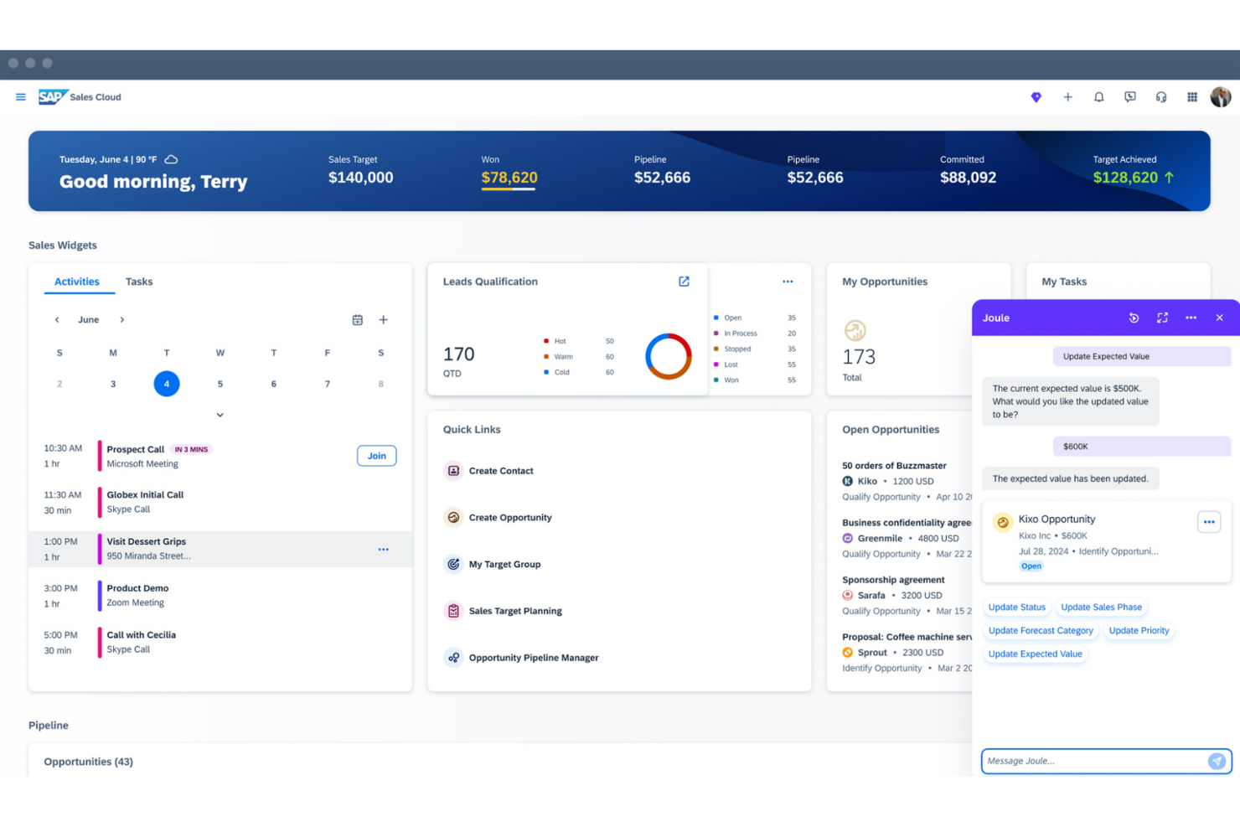Screen dimensions: 1240x827
Task: Open the Kixo Opportunity more options menu
Action: pyautogui.click(x=1209, y=521)
